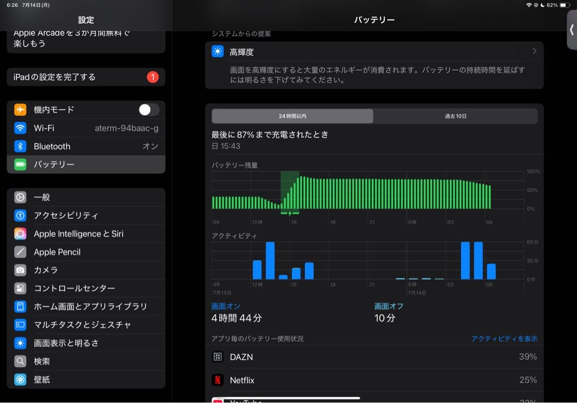
Task: Open iPadの設定を完了する with red badge
Action: (x=85, y=76)
